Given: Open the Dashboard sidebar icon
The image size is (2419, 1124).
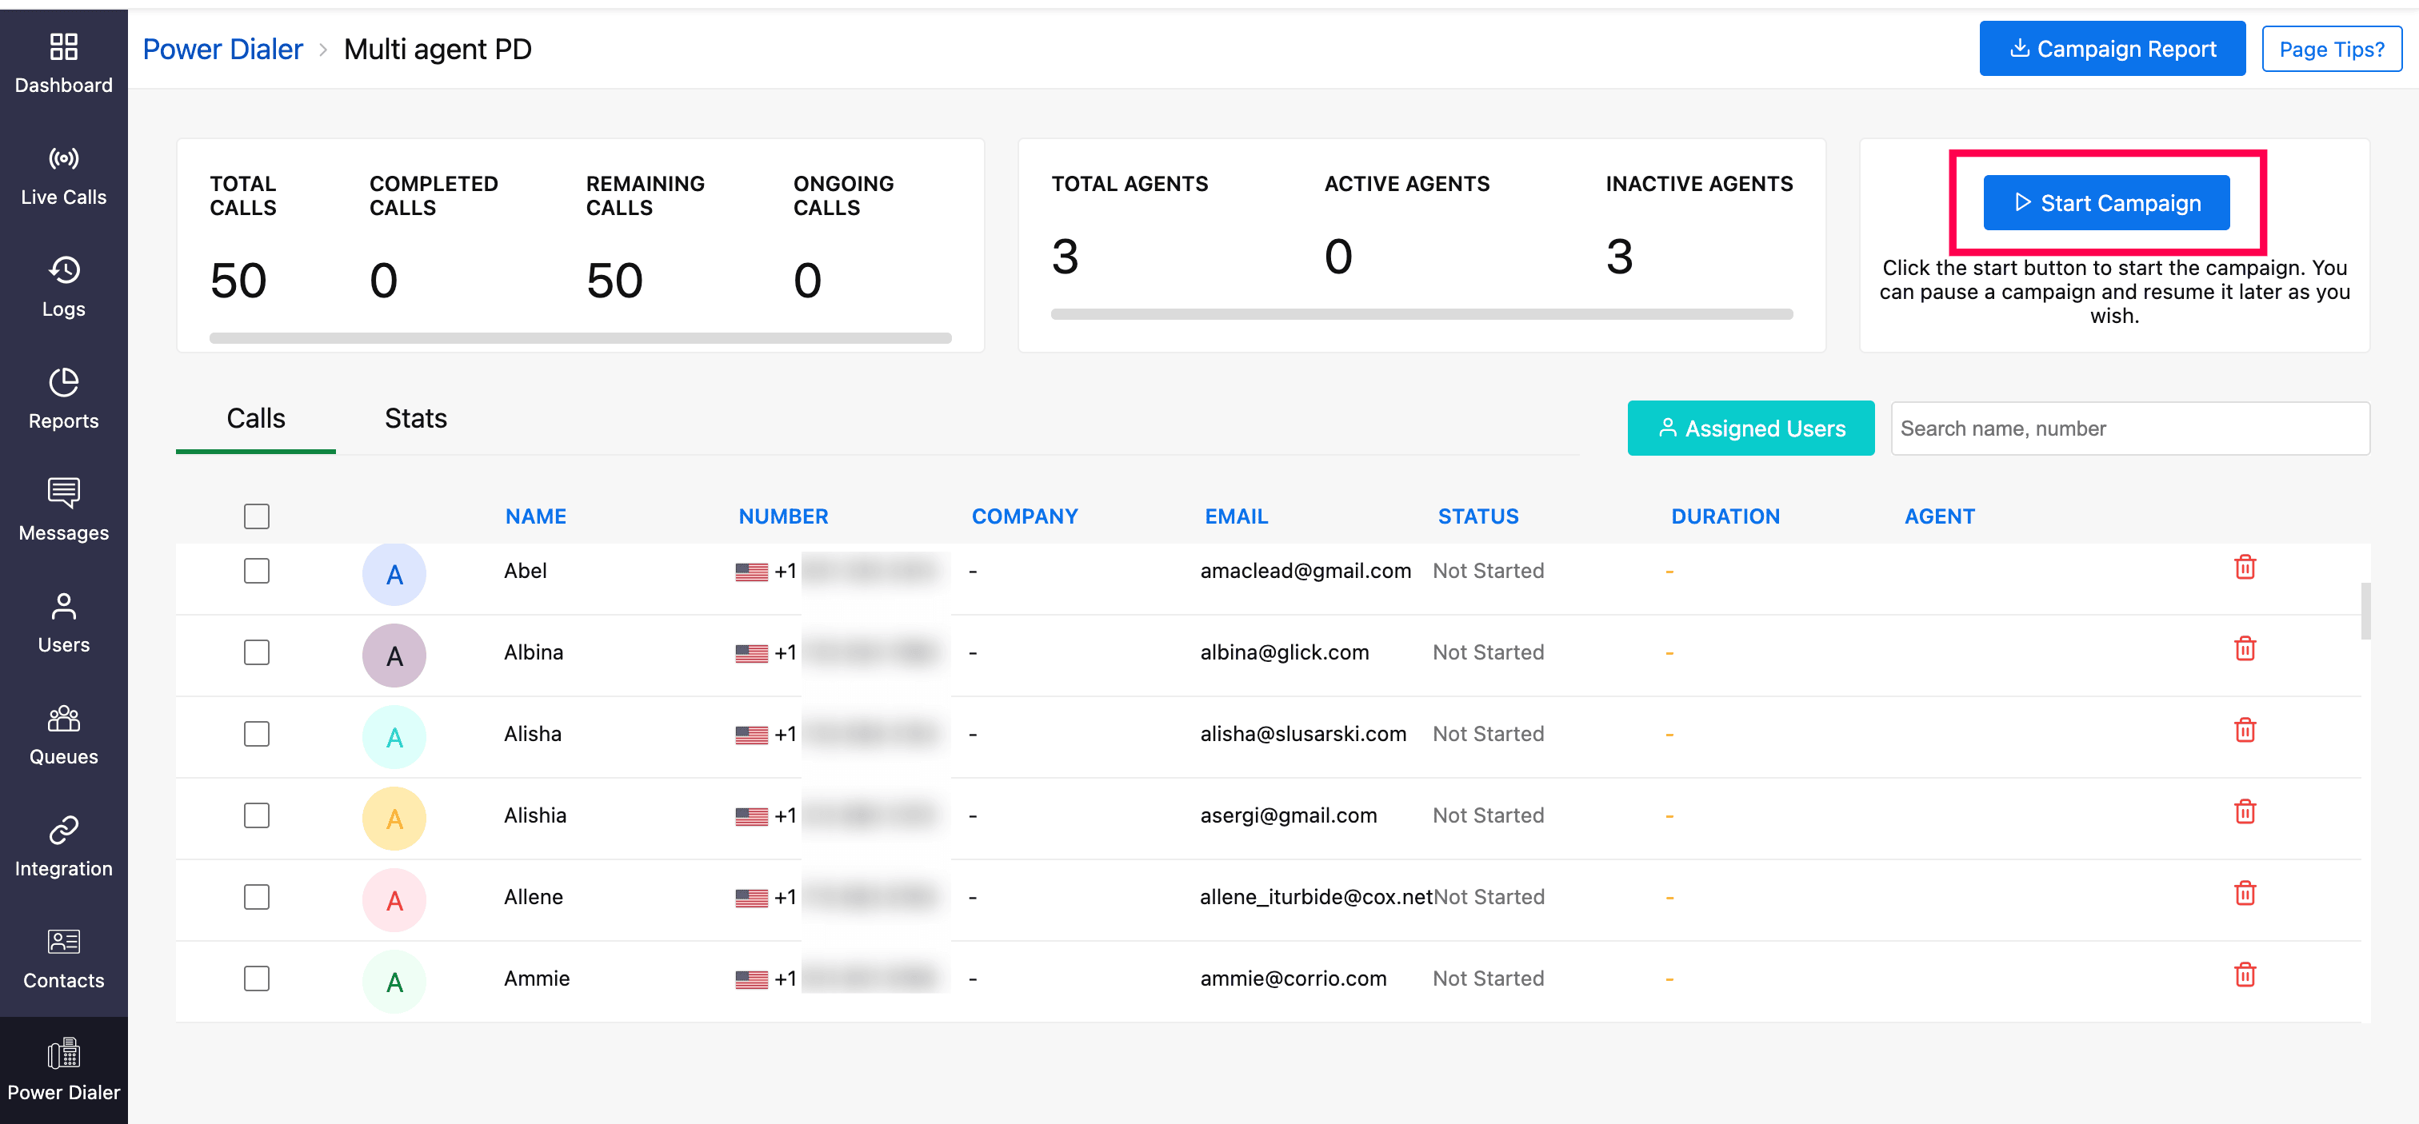Looking at the screenshot, I should pos(63,48).
